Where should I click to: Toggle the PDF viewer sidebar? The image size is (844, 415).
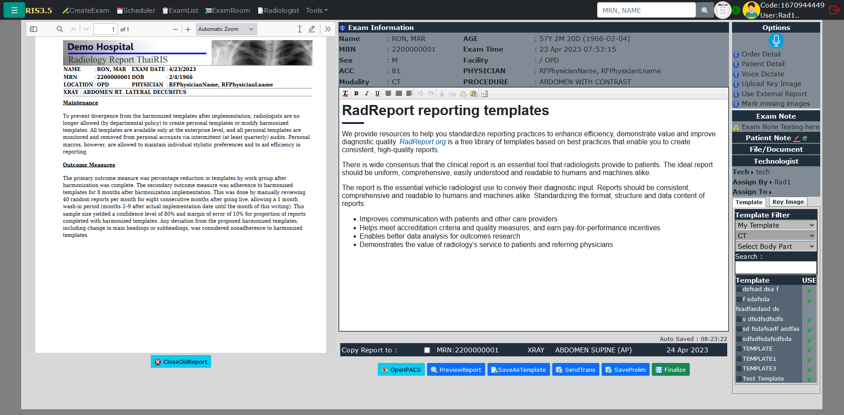(x=33, y=29)
